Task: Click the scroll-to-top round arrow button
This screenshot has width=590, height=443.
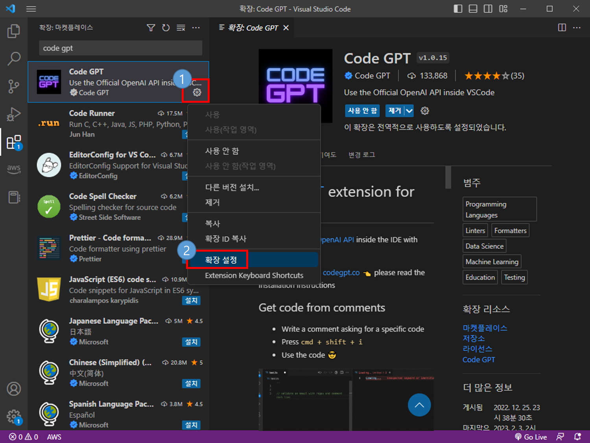Action: click(x=419, y=405)
